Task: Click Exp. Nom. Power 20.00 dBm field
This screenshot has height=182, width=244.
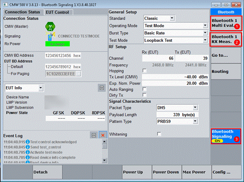Action: (x=175, y=83)
